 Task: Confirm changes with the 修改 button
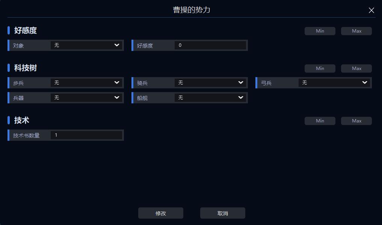coord(161,213)
